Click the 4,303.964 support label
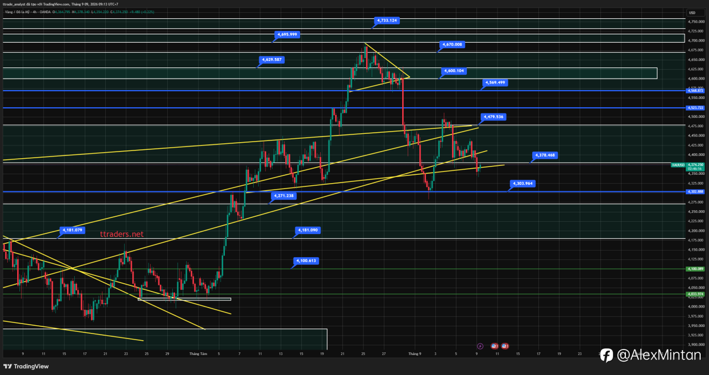Viewport: 709px width, 375px height. click(x=522, y=183)
